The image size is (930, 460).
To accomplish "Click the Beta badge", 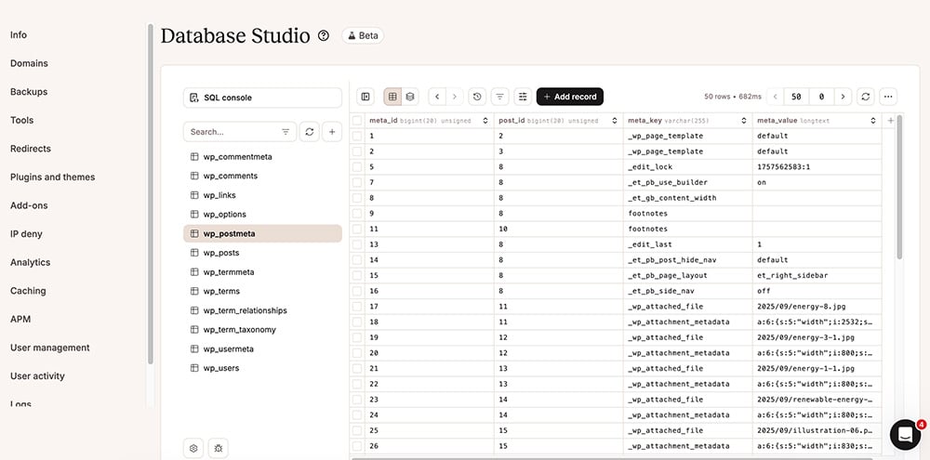I will tap(363, 35).
